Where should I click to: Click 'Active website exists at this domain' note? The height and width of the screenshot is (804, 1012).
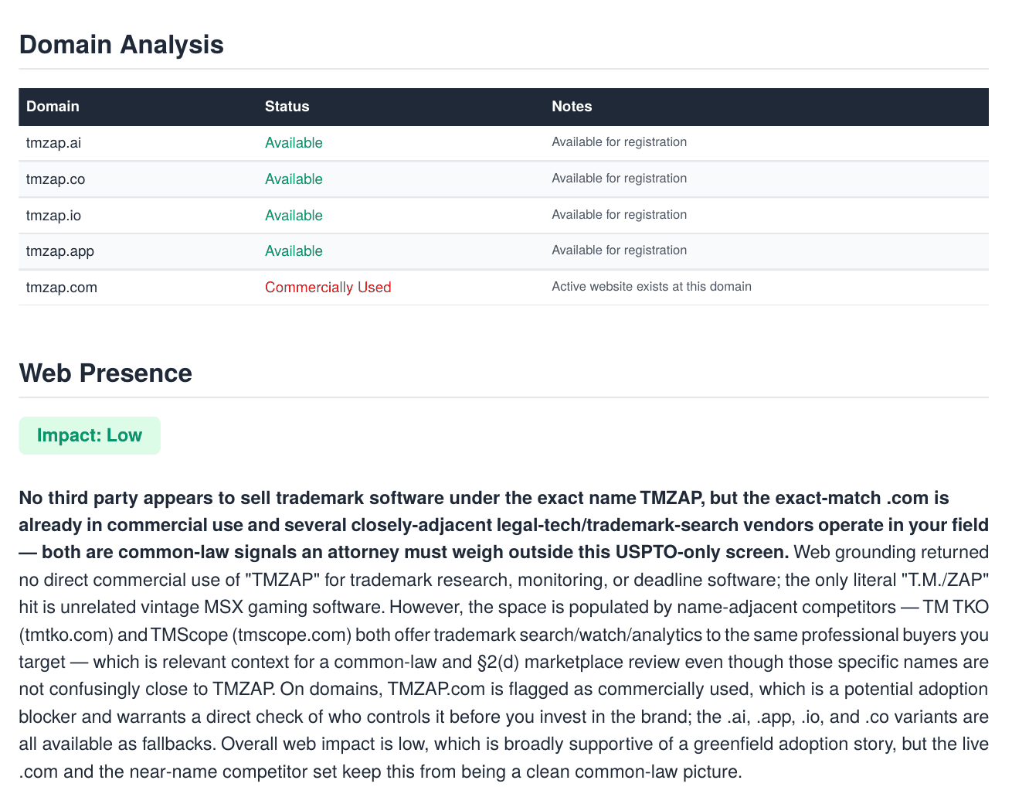click(x=651, y=287)
